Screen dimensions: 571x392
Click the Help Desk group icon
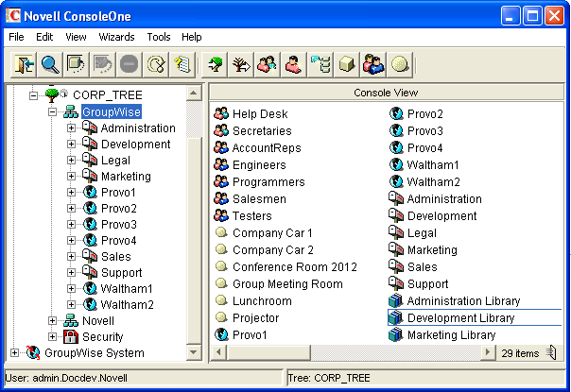click(221, 113)
